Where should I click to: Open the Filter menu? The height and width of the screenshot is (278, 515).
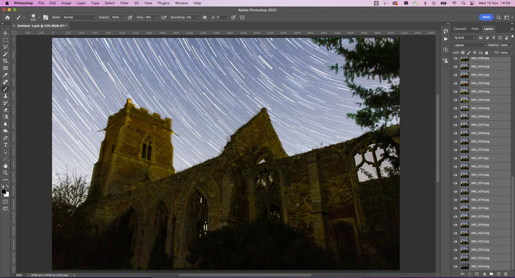[124, 3]
